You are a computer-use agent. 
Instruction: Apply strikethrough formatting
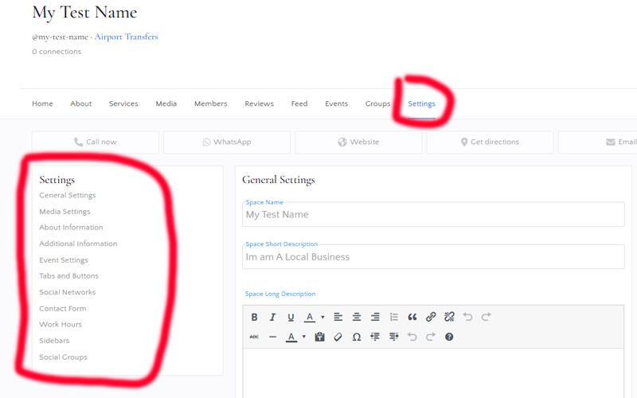coord(254,337)
